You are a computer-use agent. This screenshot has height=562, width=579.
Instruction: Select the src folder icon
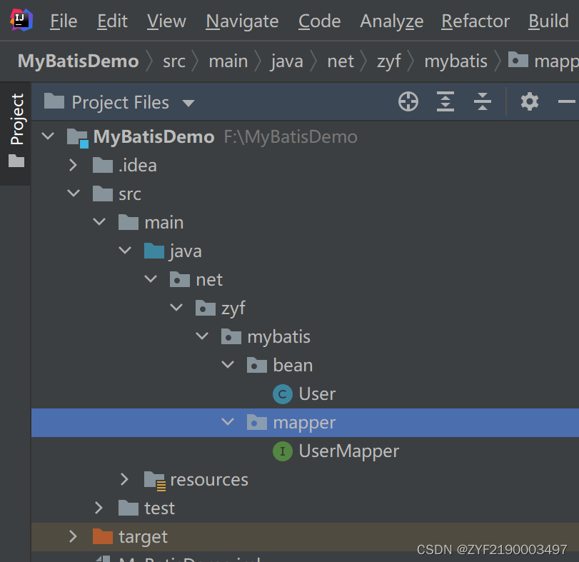tap(103, 194)
